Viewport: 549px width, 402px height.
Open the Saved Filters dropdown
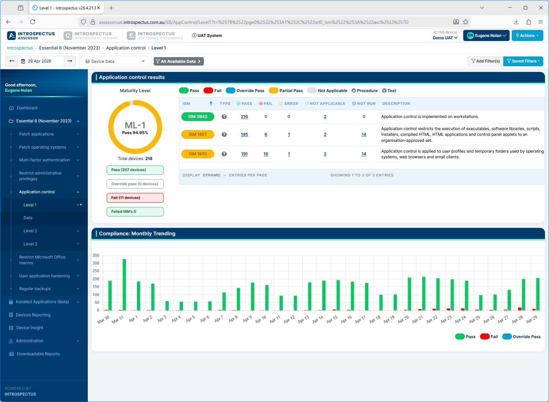(x=523, y=61)
